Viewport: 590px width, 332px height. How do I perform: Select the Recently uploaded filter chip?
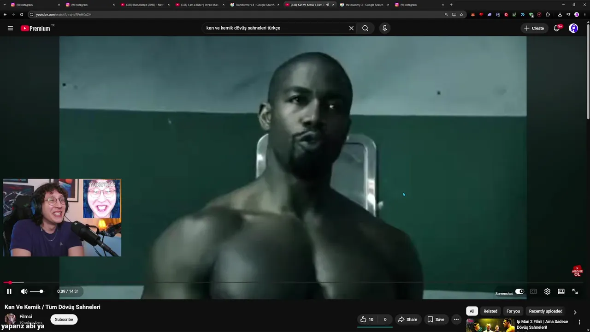[545, 311]
